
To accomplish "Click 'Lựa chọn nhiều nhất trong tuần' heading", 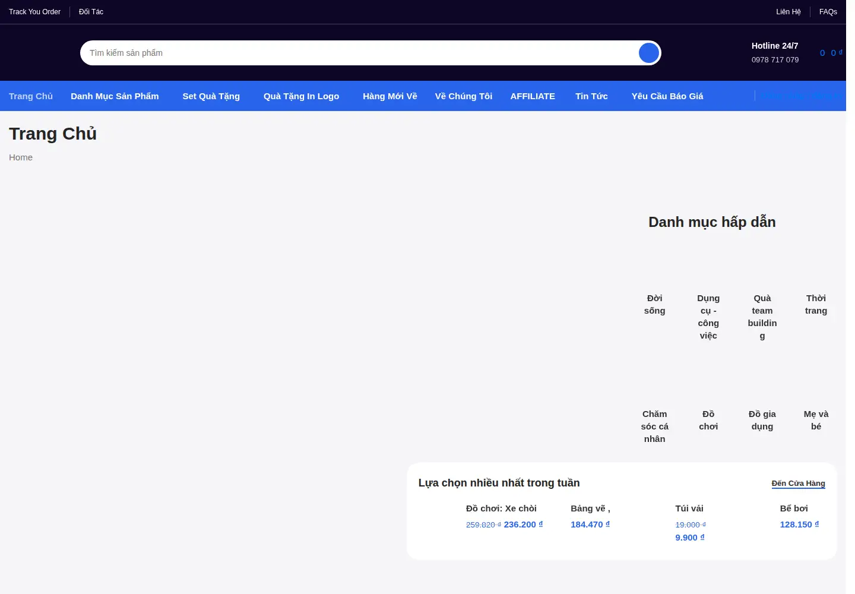I will click(499, 483).
